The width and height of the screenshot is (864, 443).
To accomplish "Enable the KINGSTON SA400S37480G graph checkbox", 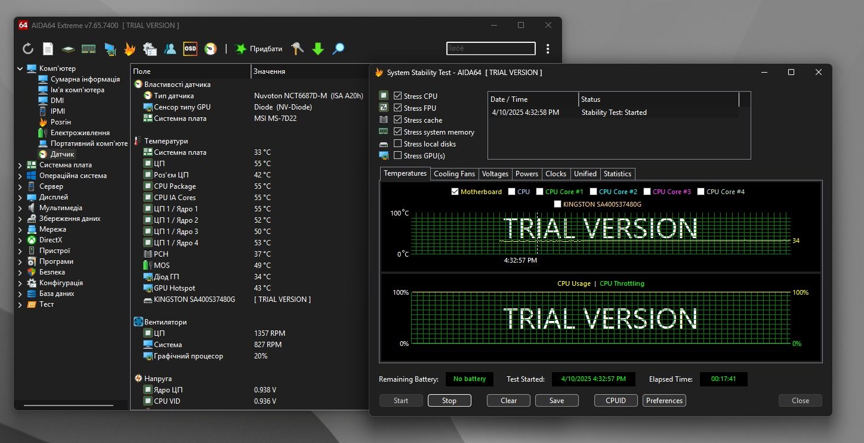I will (x=557, y=204).
